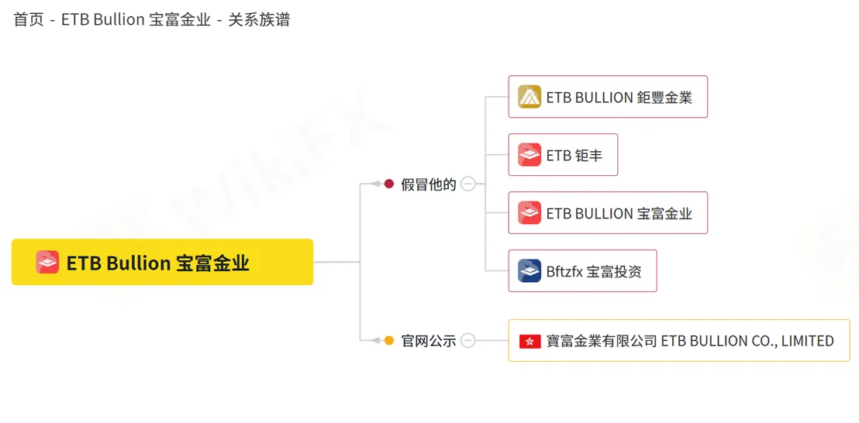The height and width of the screenshot is (423, 859).
Task: Open 寶富金業有限公司 ETB BULLION CO., LIMITED node
Action: 679,340
